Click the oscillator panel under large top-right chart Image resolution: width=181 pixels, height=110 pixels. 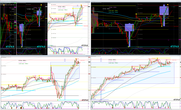click(135, 51)
